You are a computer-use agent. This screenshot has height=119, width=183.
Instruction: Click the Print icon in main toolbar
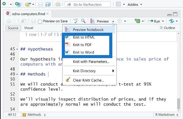(x=58, y=4)
